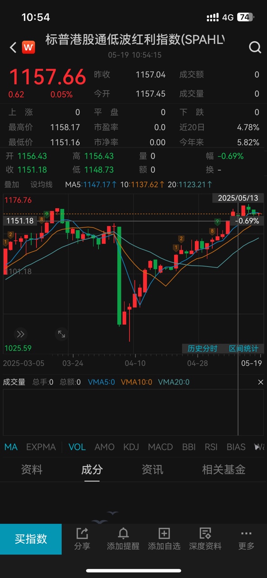Tap the MA10 value 1137.62

pyautogui.click(x=144, y=184)
